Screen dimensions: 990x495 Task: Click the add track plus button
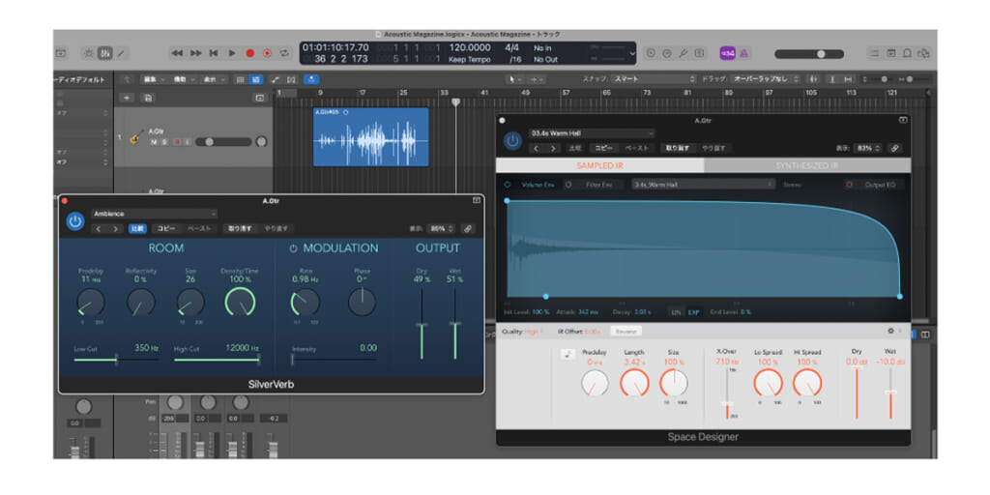127,98
